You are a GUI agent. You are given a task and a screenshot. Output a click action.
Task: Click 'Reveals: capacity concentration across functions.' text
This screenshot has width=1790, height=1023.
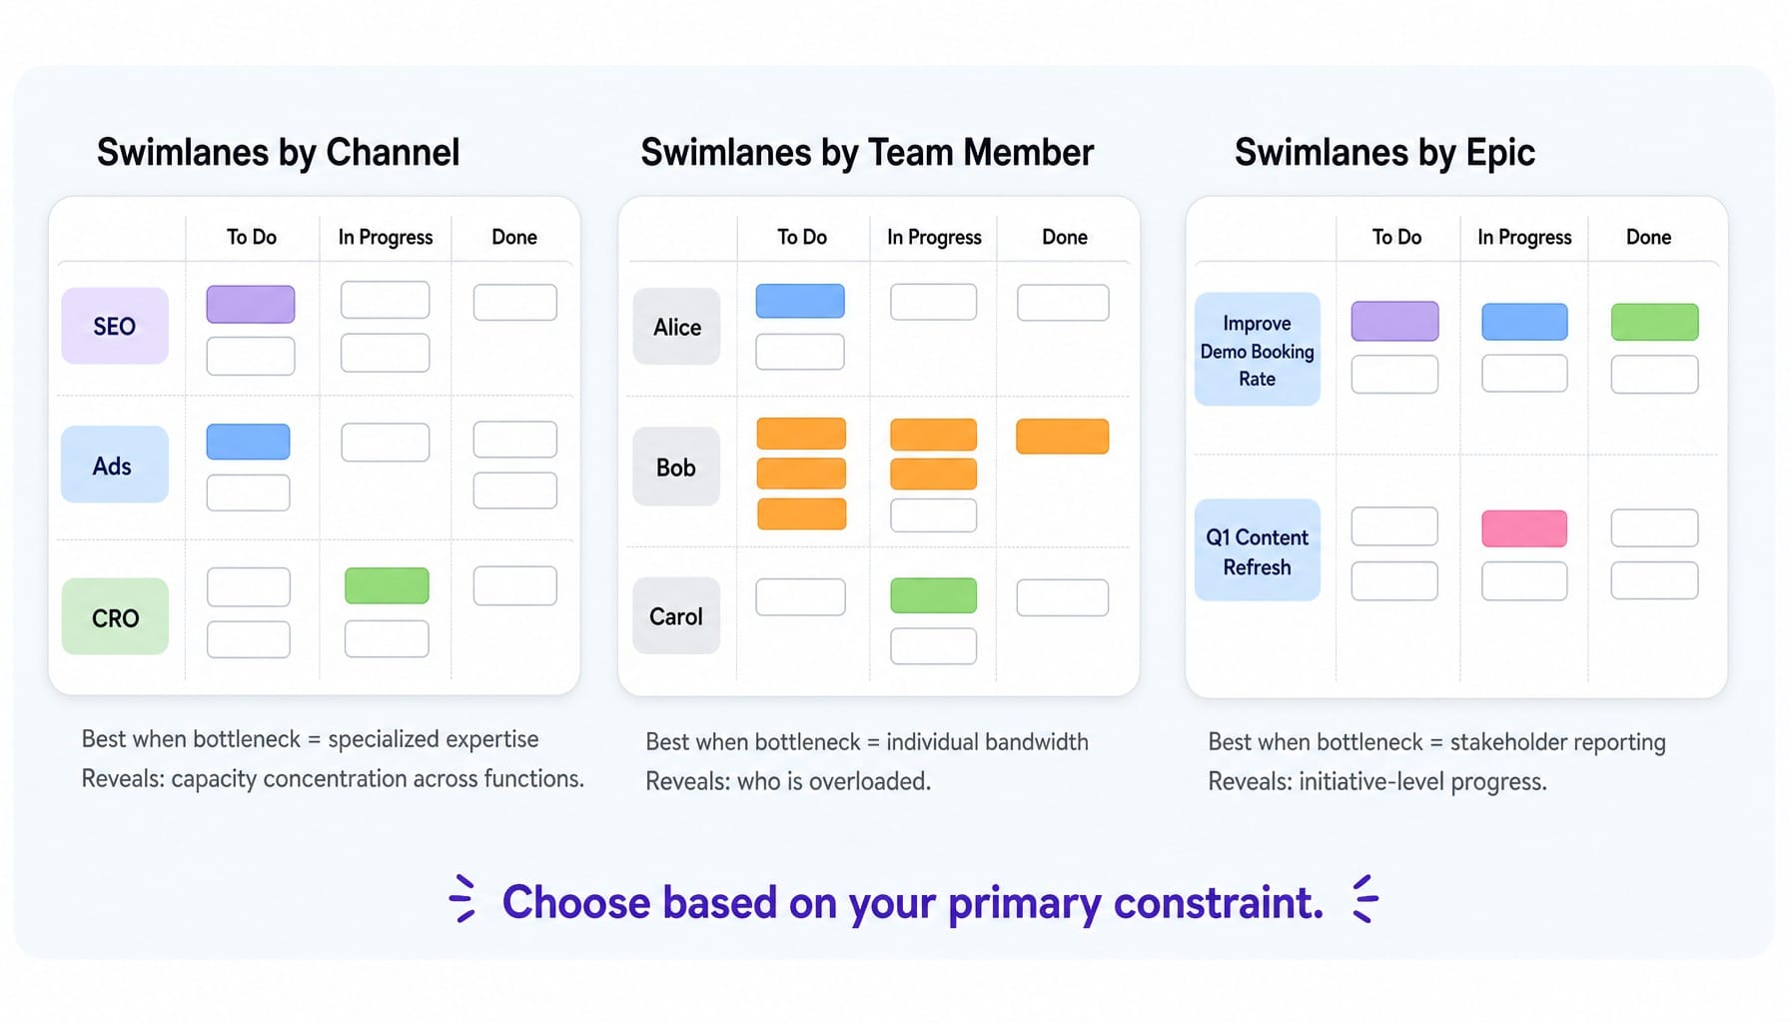coord(333,779)
